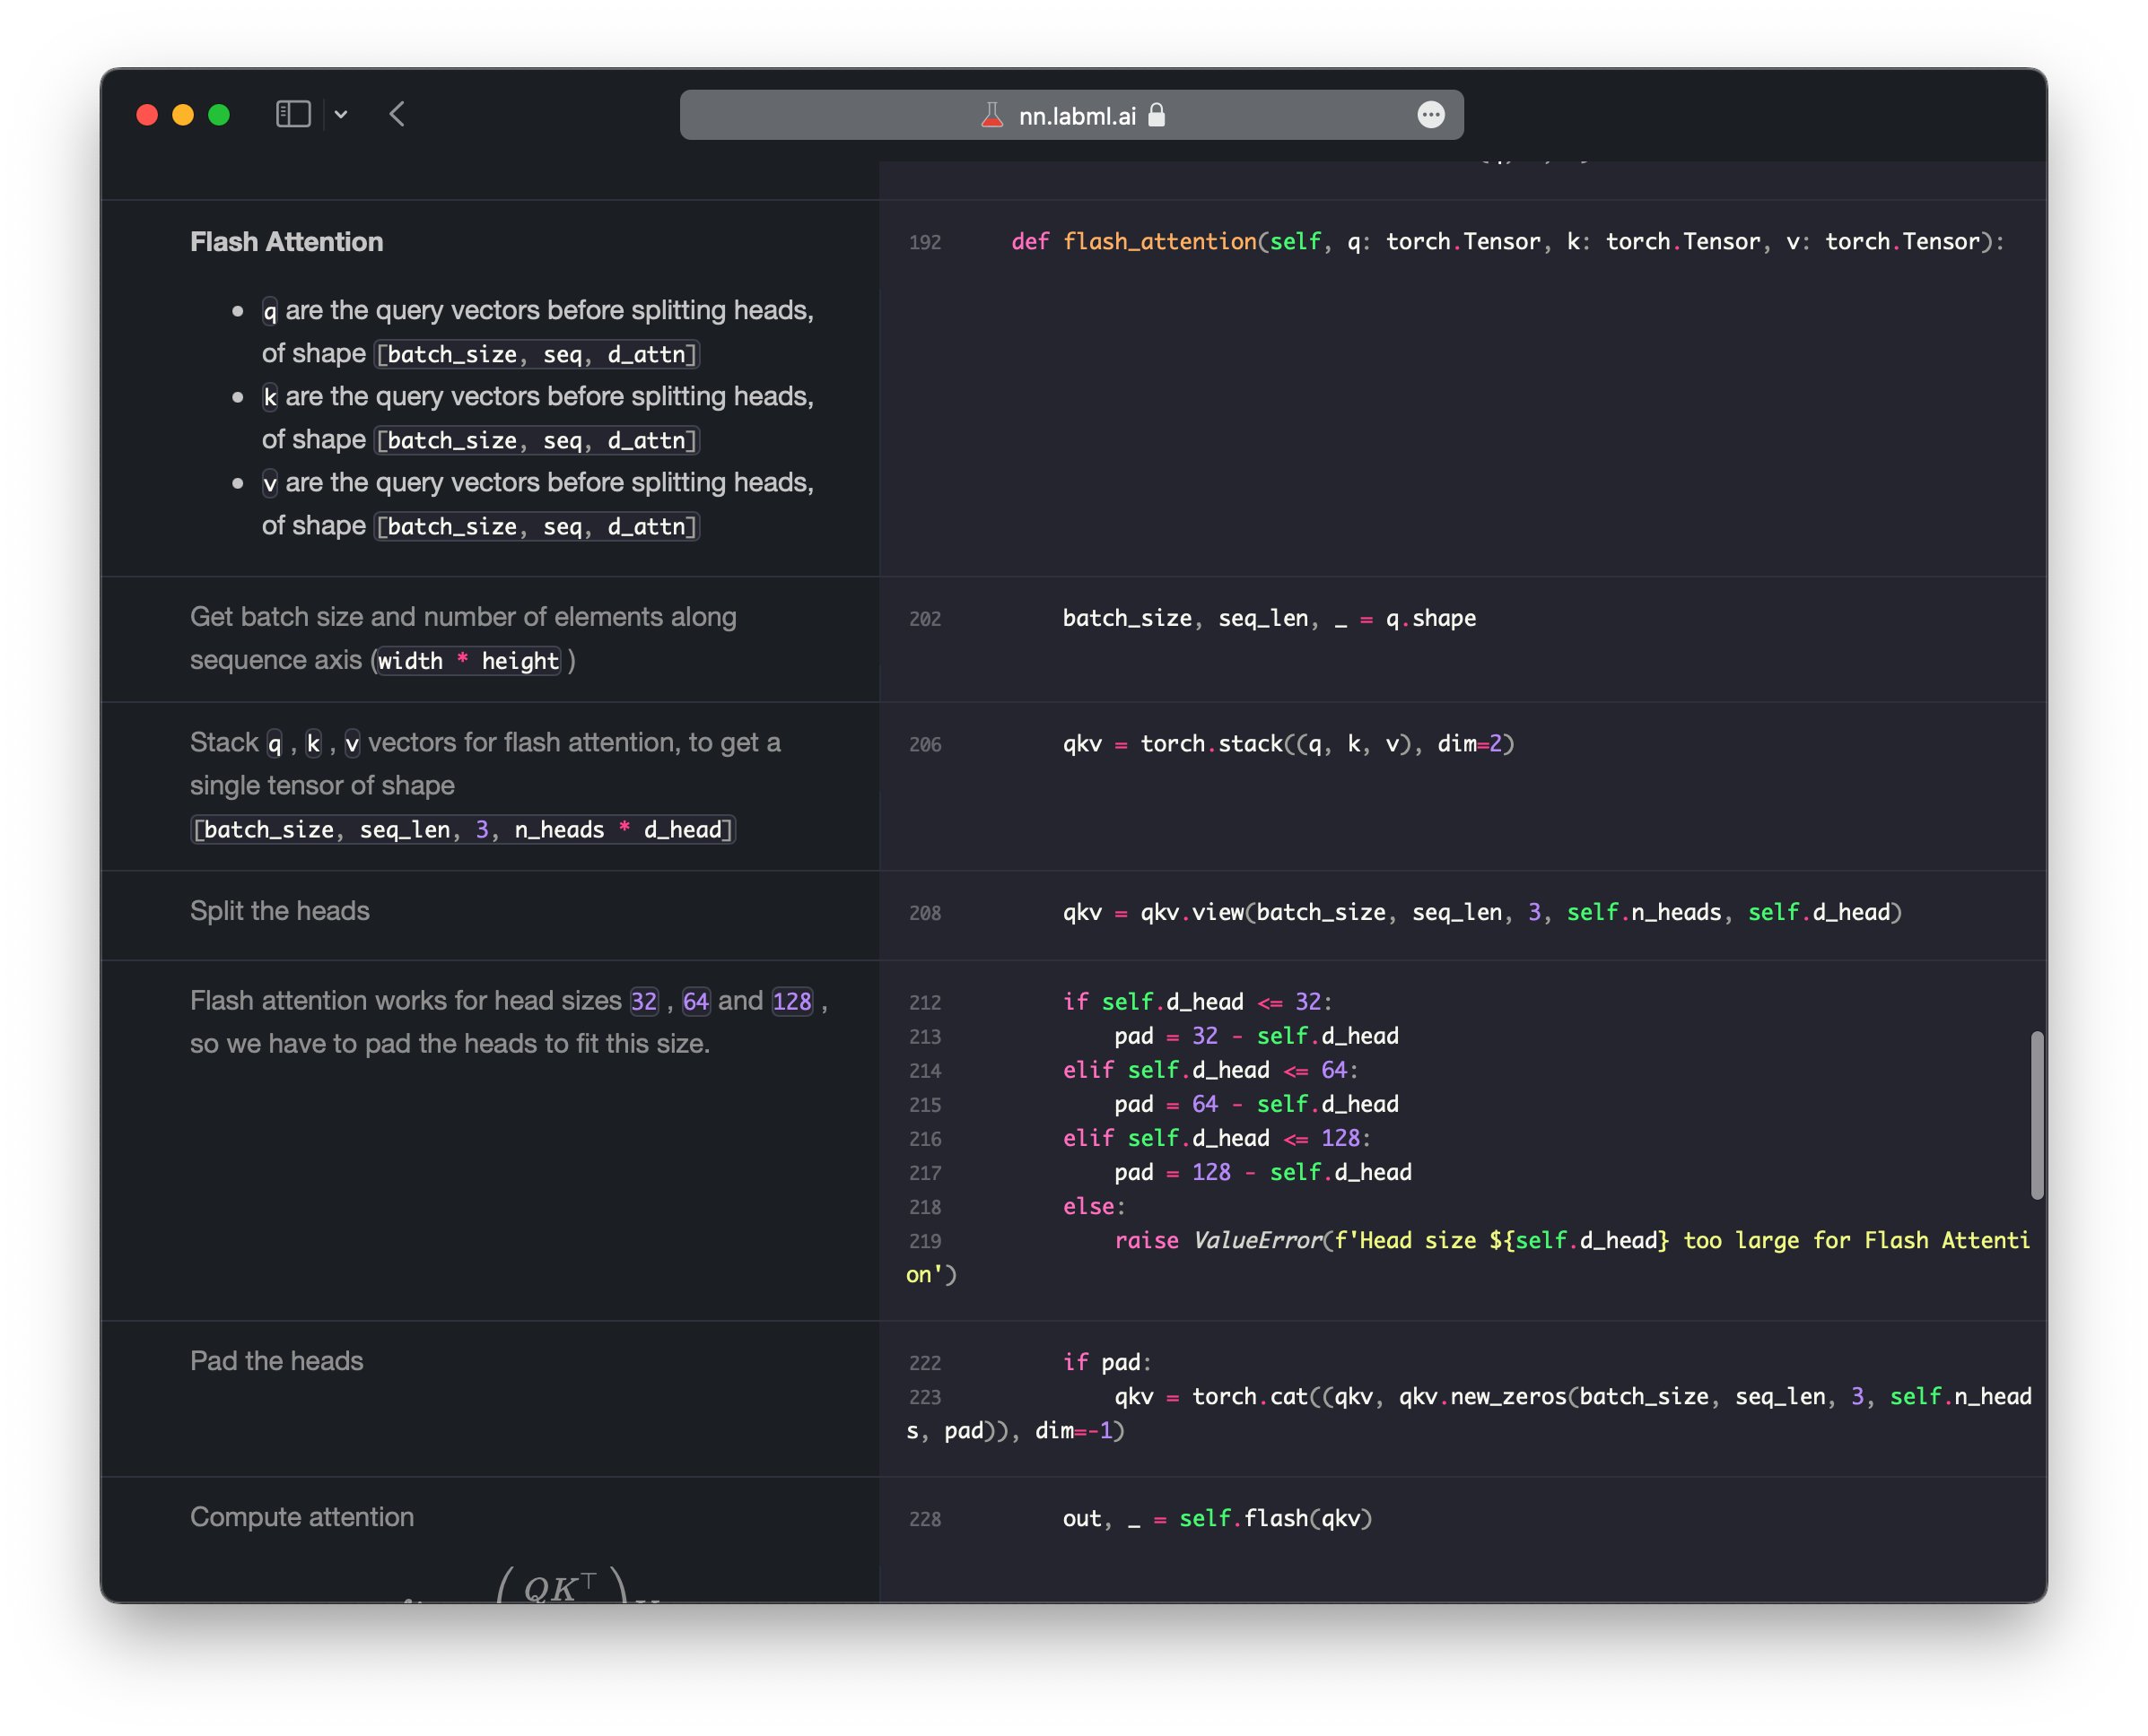This screenshot has width=2148, height=1736.
Task: Click the 'Pad the heads' section text
Action: coord(276,1361)
